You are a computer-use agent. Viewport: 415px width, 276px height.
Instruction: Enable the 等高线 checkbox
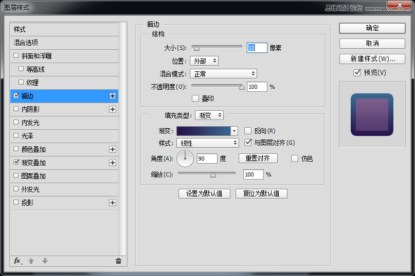coord(21,69)
